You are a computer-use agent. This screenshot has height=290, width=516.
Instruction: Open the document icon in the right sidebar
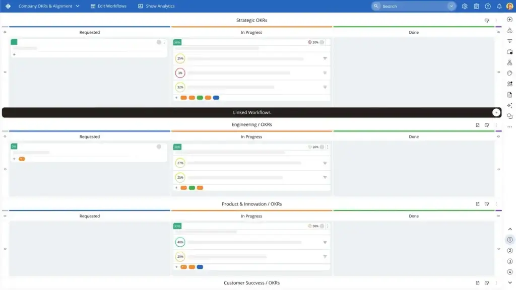pyautogui.click(x=509, y=93)
